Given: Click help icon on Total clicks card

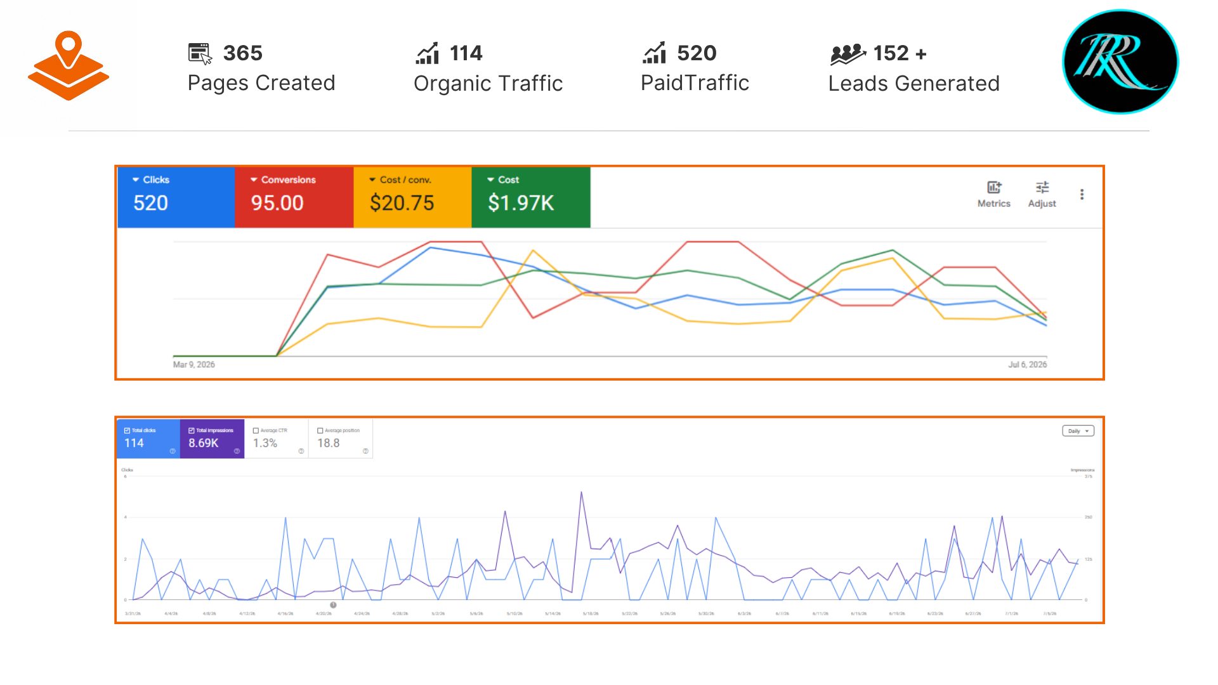Looking at the screenshot, I should (x=173, y=451).
